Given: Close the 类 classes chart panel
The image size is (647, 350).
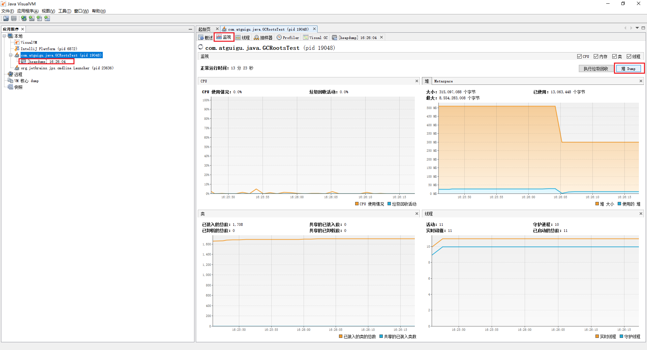Looking at the screenshot, I should (x=417, y=214).
